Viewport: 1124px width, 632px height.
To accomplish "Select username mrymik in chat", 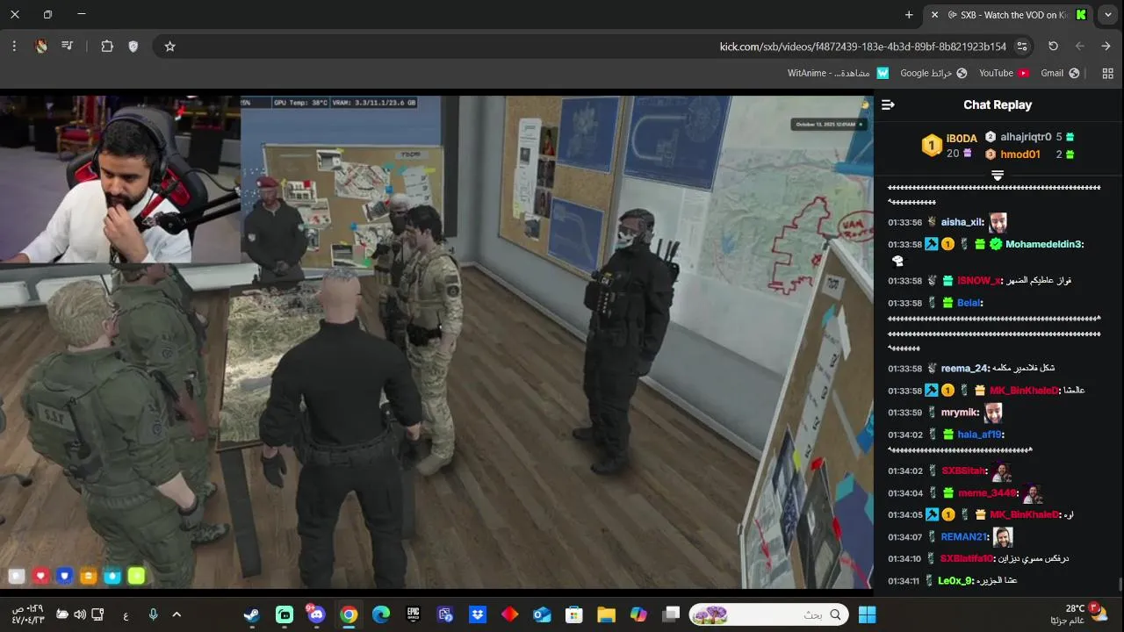I will (x=960, y=413).
